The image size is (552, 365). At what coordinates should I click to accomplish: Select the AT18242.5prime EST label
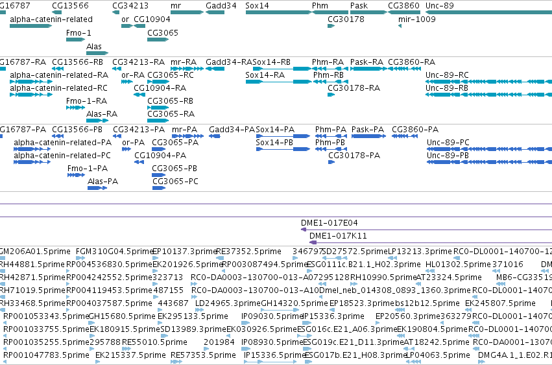437,342
